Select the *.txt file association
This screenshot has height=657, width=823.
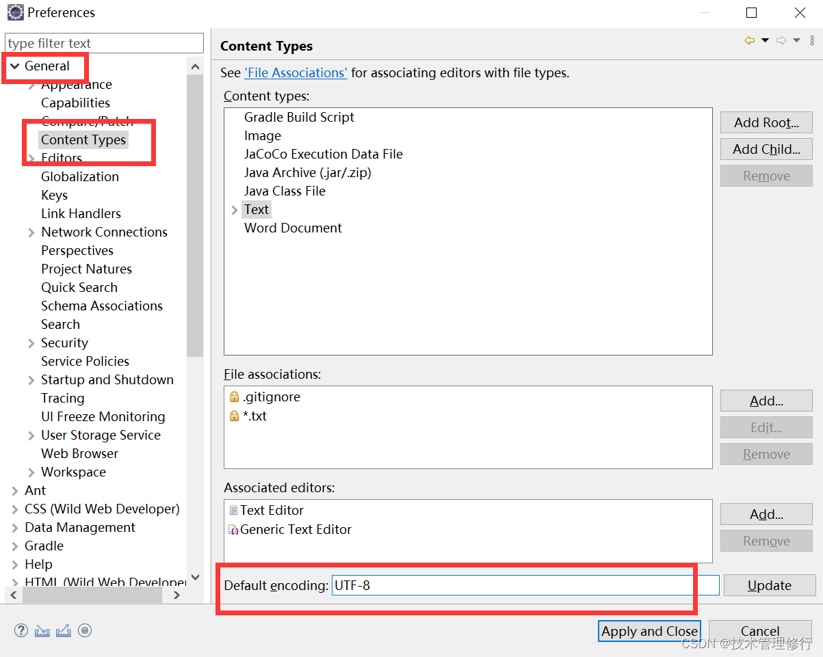tap(248, 416)
